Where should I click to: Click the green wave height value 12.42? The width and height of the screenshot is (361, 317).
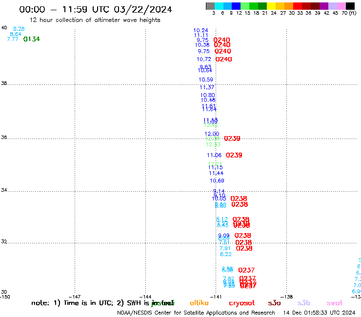(x=211, y=125)
